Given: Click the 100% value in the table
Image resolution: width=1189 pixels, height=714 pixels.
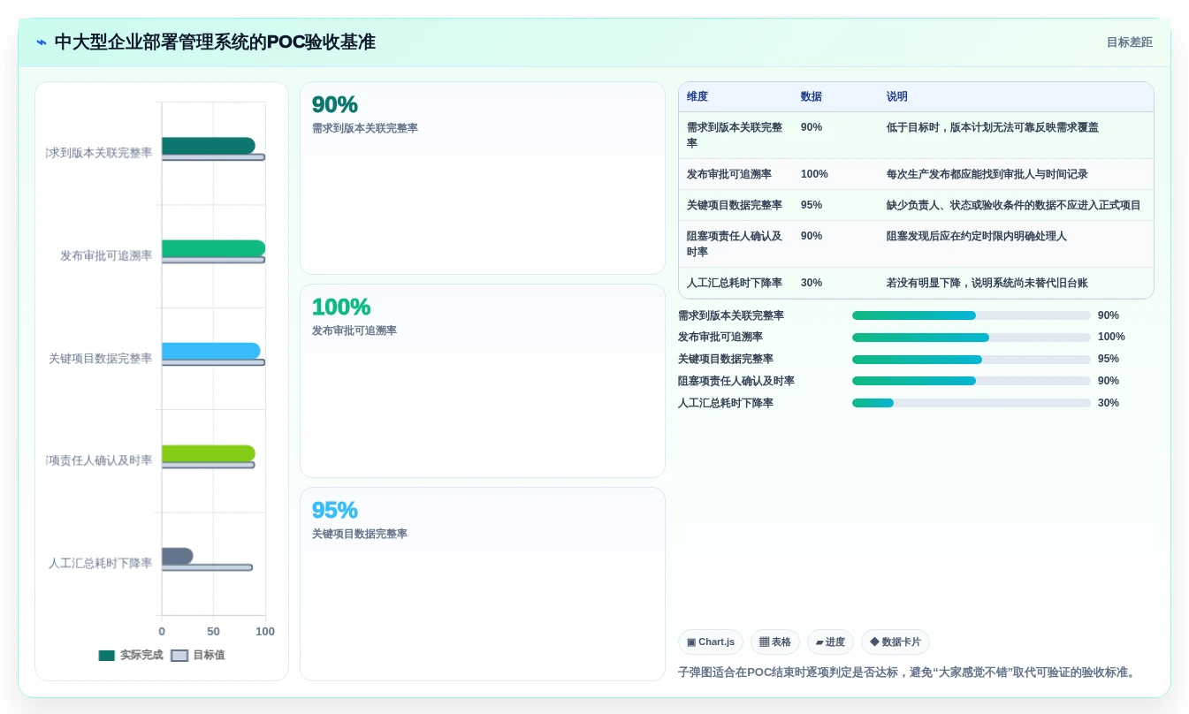Looking at the screenshot, I should (814, 174).
